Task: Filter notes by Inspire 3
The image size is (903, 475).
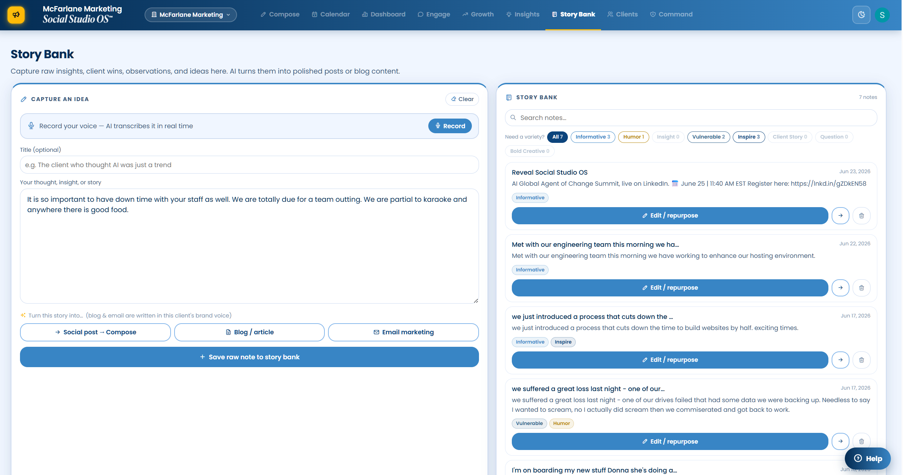Action: (748, 137)
